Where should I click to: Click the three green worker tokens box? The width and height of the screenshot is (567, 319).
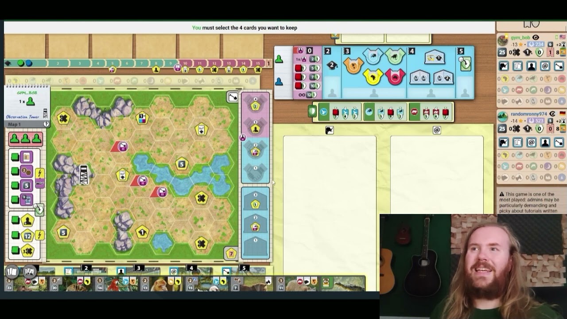[x=26, y=139]
